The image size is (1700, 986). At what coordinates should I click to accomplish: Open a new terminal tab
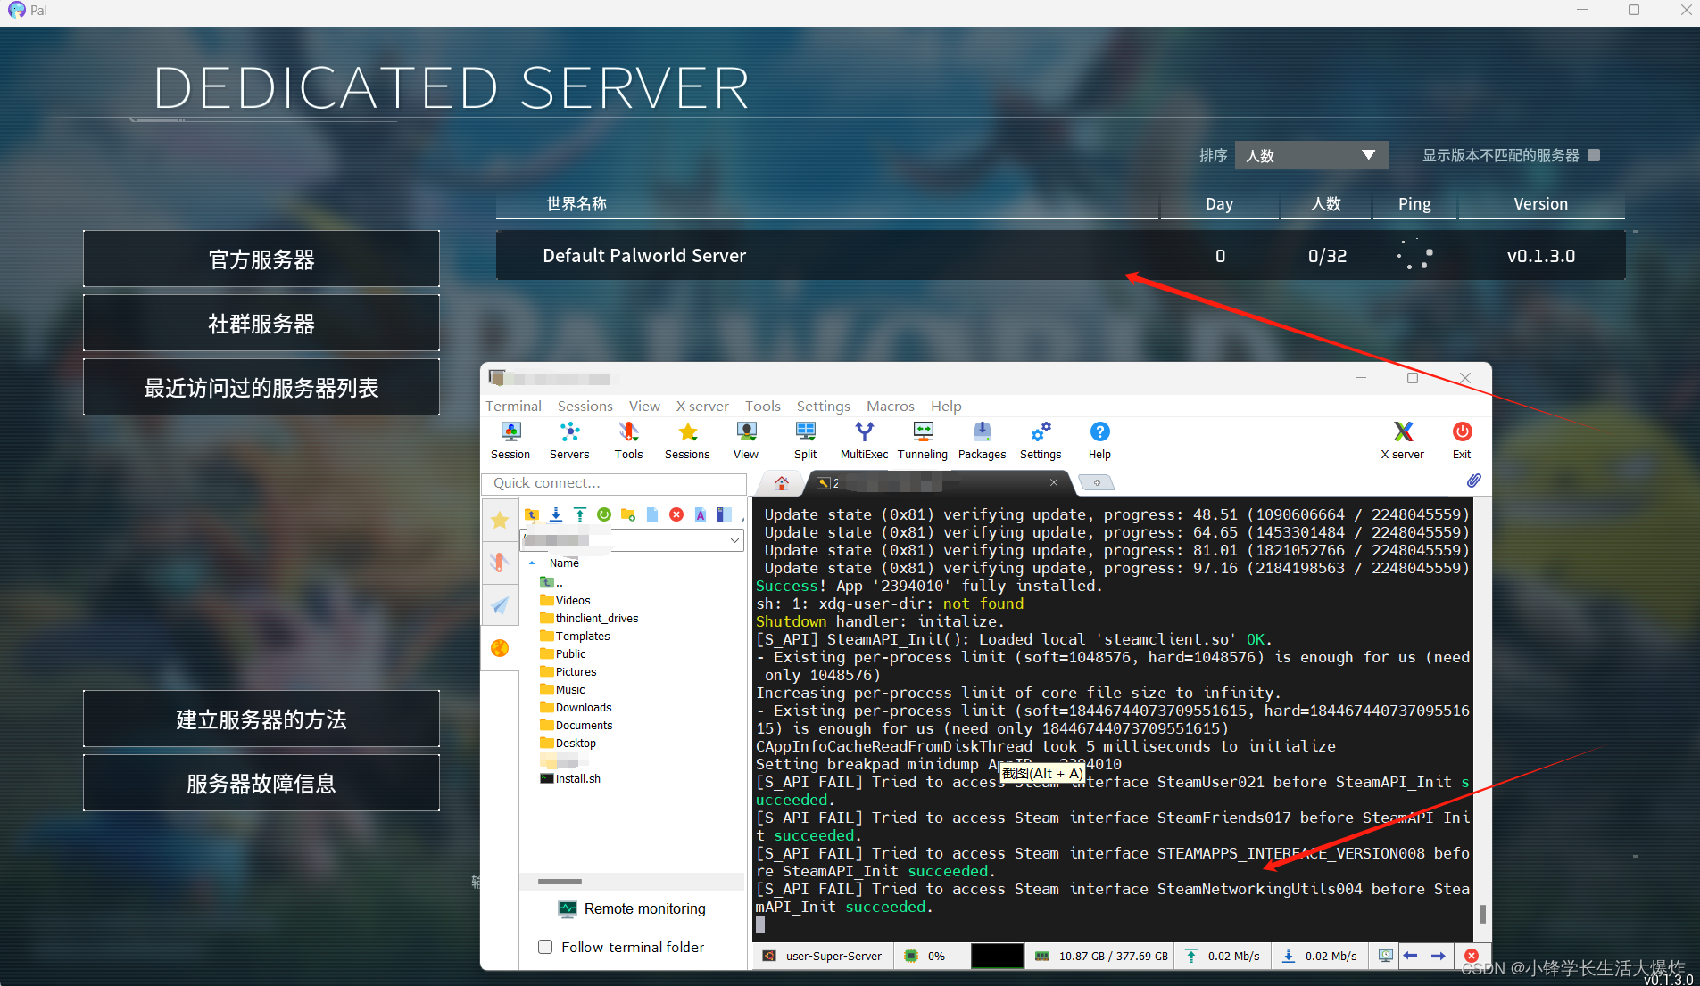pos(1097,482)
